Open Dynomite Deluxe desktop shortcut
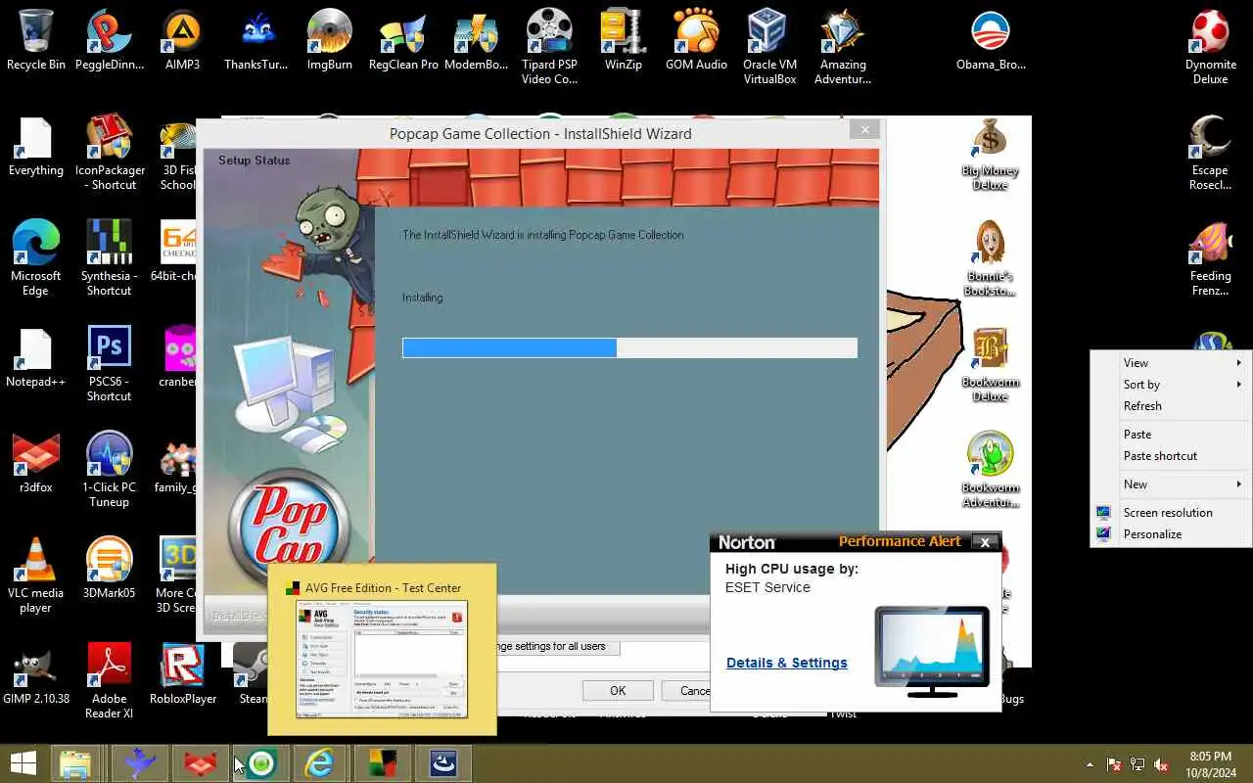The width and height of the screenshot is (1253, 783). (1210, 47)
